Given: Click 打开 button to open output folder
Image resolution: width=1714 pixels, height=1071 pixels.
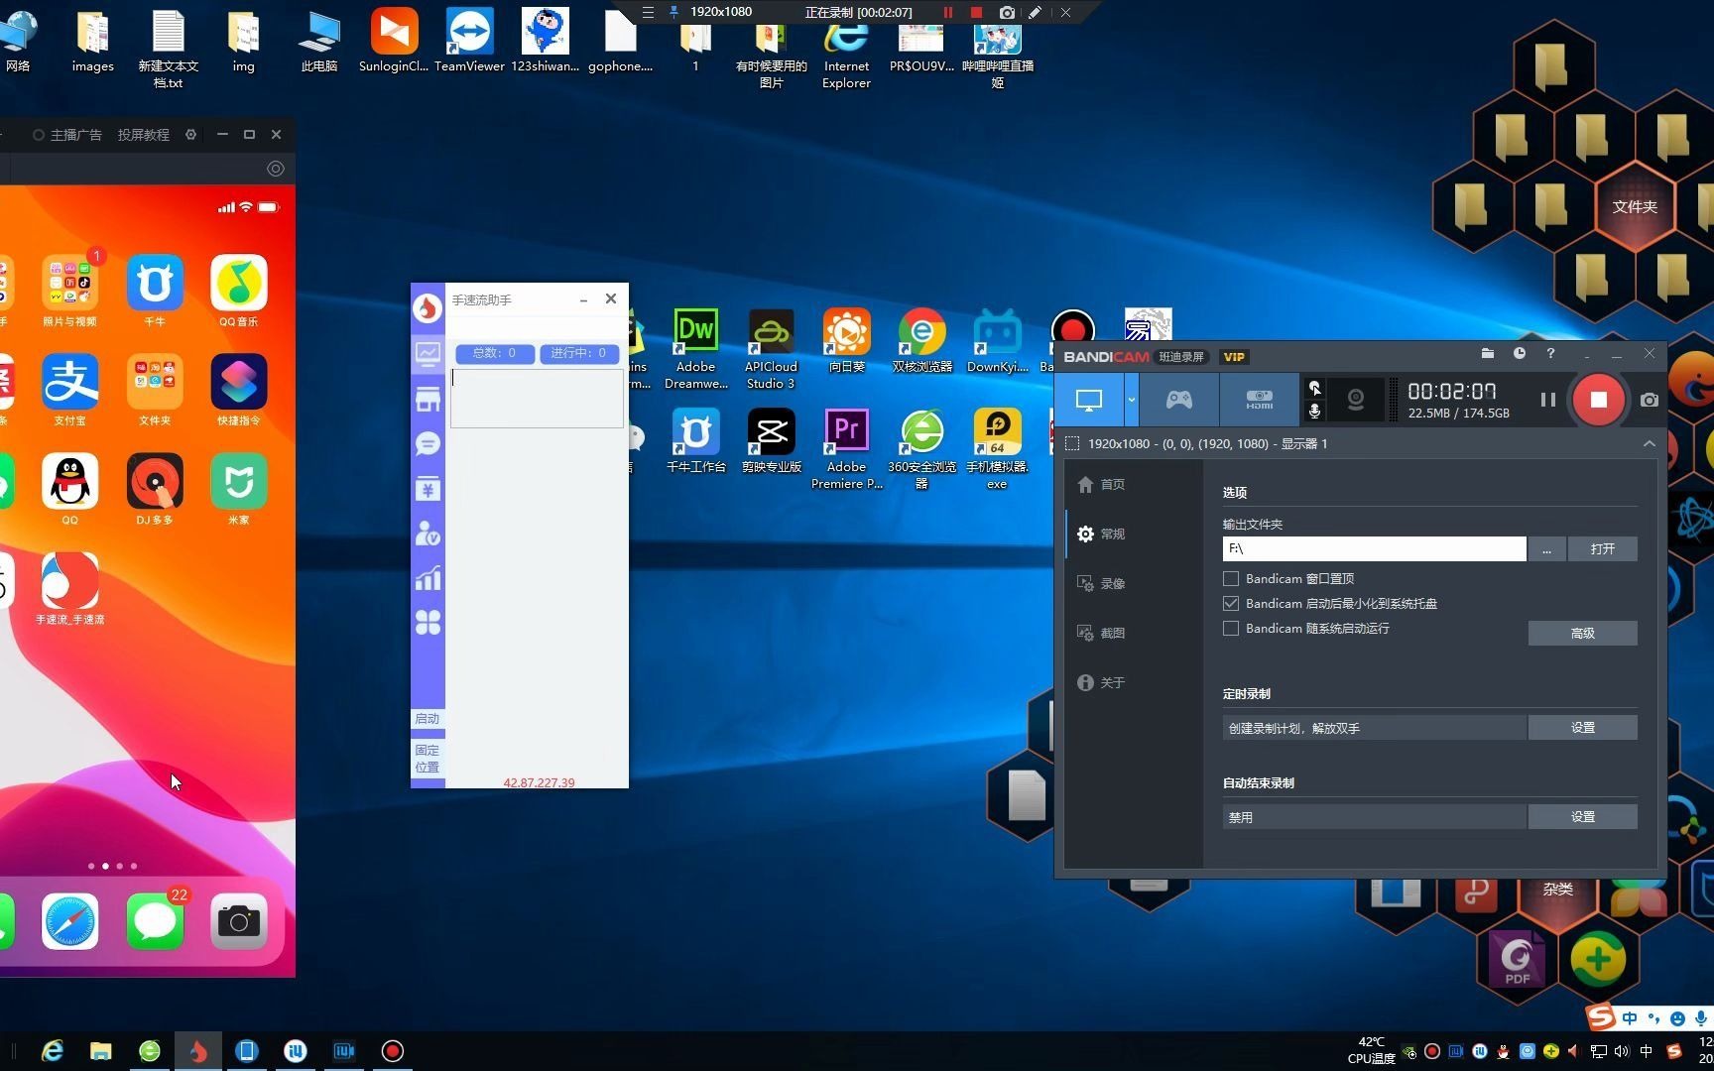Looking at the screenshot, I should 1602,548.
